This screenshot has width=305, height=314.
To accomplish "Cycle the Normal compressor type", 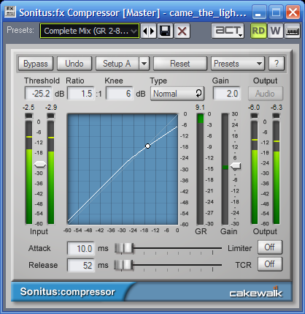I will [177, 94].
